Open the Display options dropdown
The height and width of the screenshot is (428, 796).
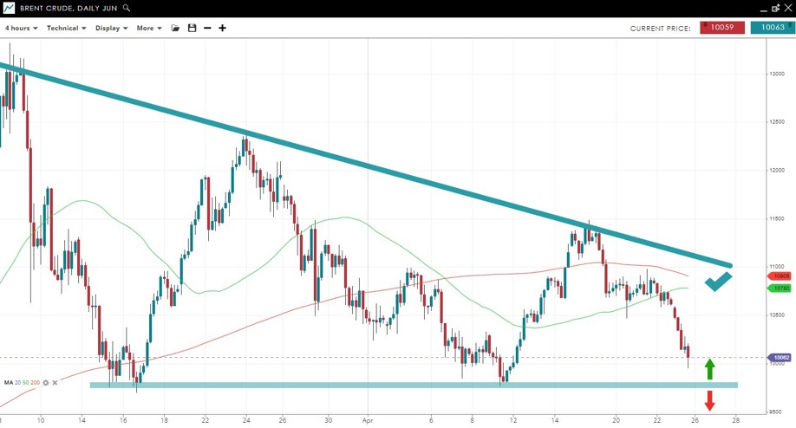[x=111, y=28]
